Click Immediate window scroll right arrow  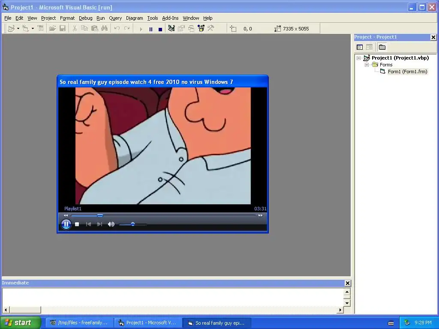pyautogui.click(x=340, y=310)
